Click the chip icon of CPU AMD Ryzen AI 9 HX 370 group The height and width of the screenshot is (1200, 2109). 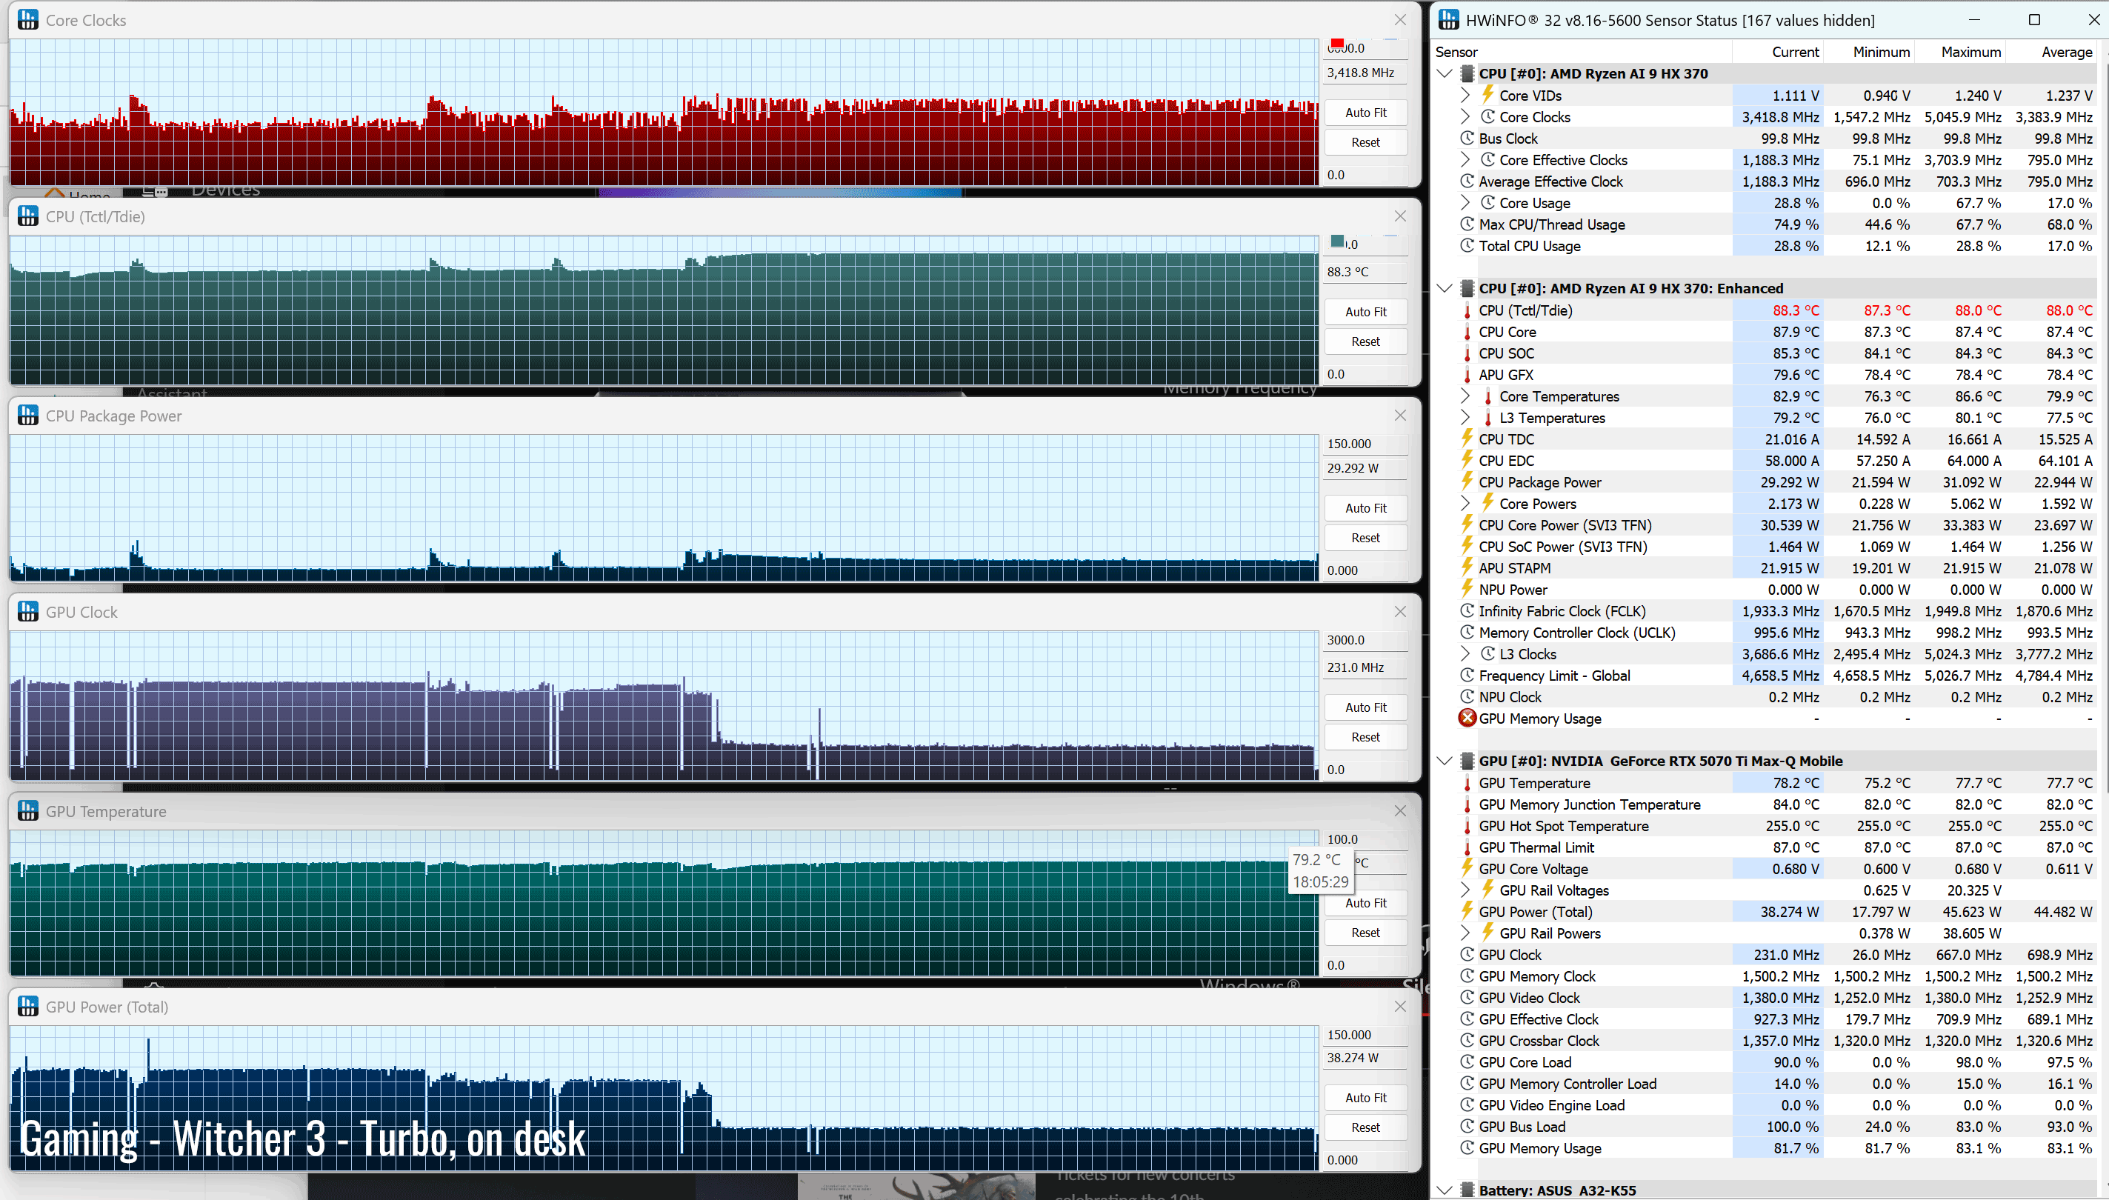click(x=1467, y=73)
